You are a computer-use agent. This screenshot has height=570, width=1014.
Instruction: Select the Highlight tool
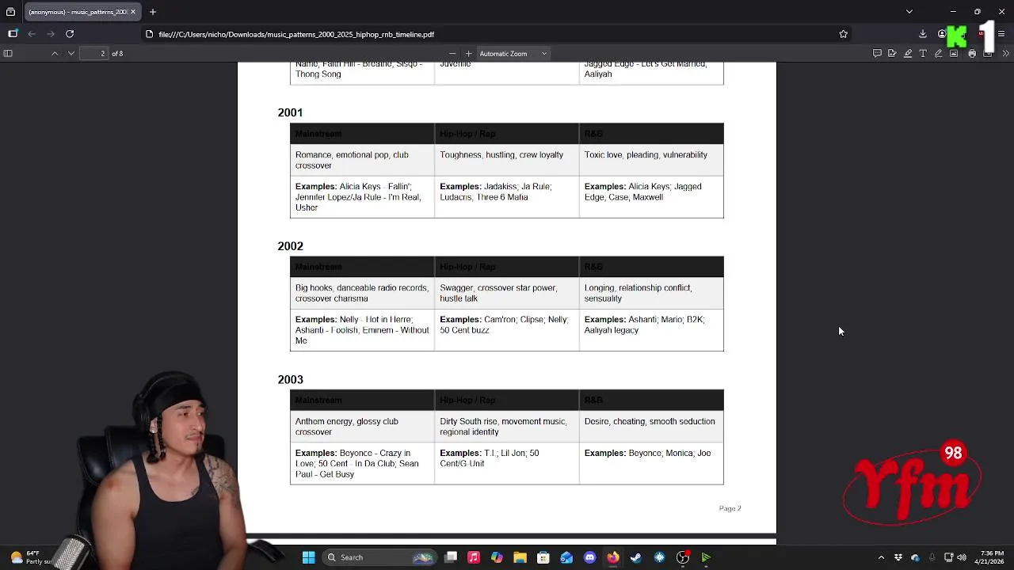(x=908, y=54)
